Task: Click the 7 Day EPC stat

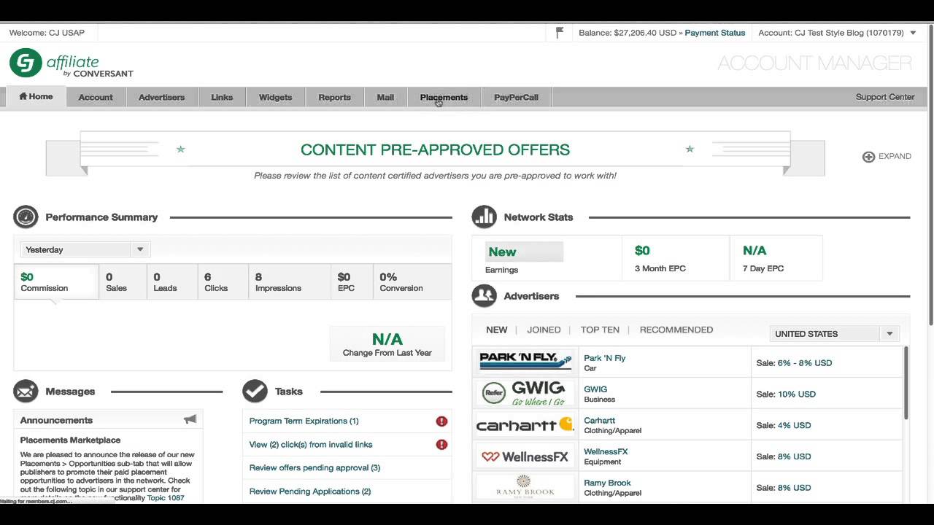Action: click(x=776, y=258)
